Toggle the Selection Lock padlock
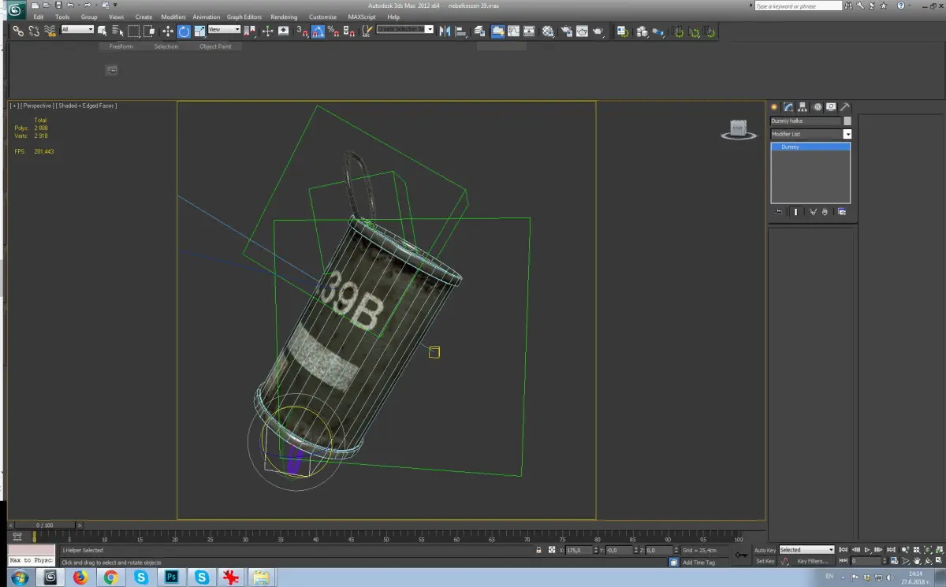The height and width of the screenshot is (587, 946). (538, 550)
